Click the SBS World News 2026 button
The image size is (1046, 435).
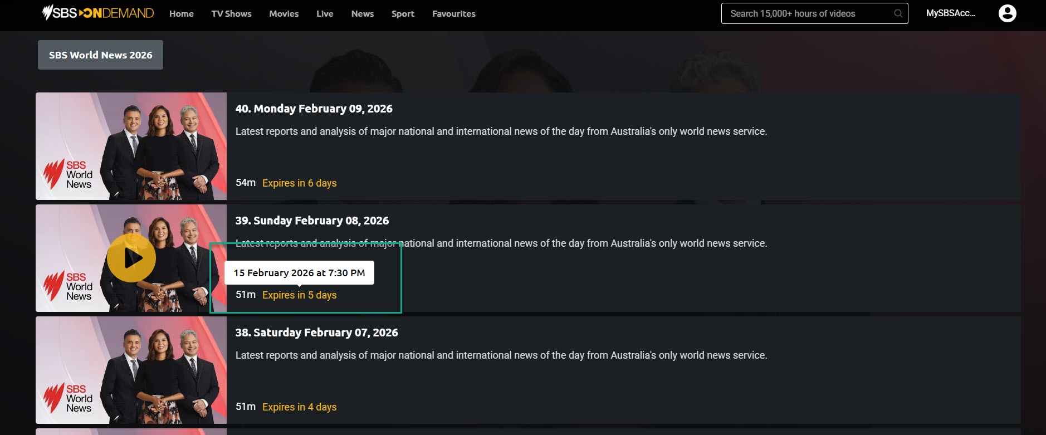(x=100, y=55)
